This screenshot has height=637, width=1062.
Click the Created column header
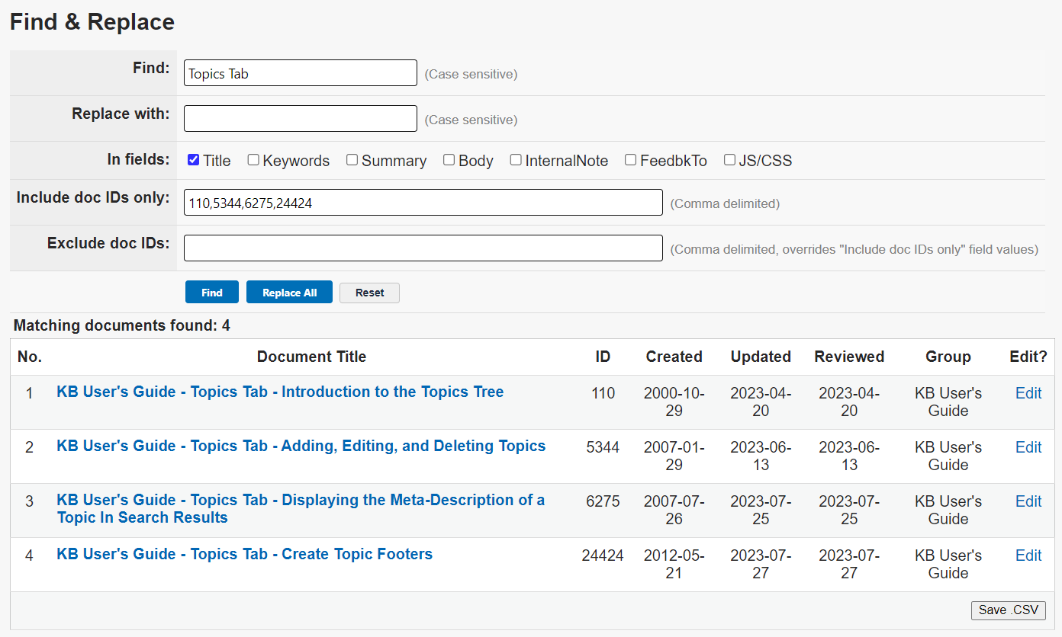point(674,357)
